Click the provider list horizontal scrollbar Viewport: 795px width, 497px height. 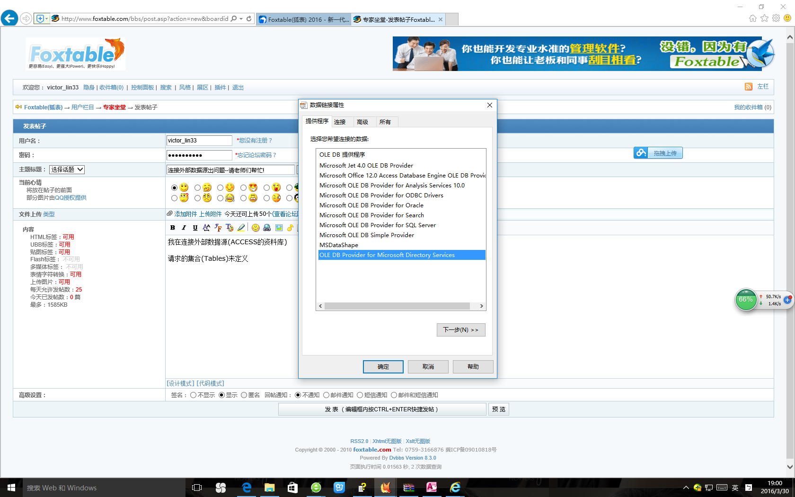click(397, 306)
